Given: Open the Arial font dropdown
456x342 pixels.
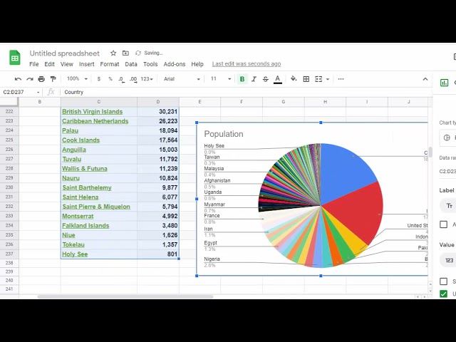Looking at the screenshot, I should [x=182, y=79].
